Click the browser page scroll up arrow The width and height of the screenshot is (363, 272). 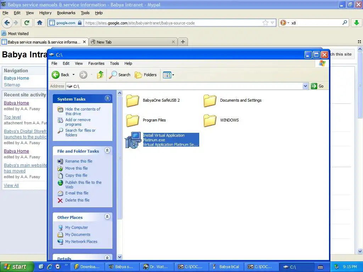click(x=360, y=49)
